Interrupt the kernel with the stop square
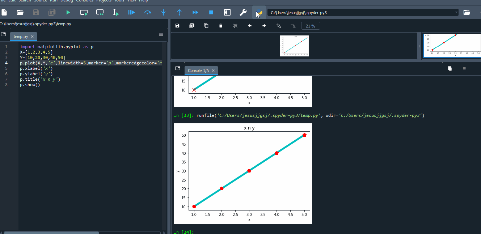Screen dimensions: 481x234 (x=464, y=68)
